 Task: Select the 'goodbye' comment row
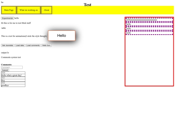pos(13,85)
